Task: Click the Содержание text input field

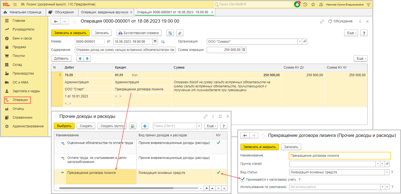Action: coord(125,50)
